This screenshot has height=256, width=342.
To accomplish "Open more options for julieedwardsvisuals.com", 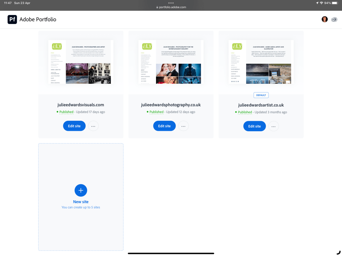I will pos(94,126).
